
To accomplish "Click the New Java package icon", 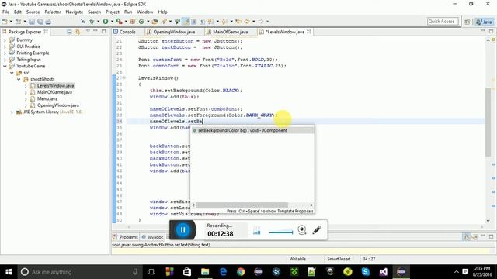I will [133, 22].
